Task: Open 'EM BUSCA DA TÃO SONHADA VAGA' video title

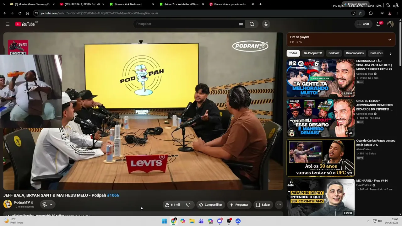Action: coord(374,65)
